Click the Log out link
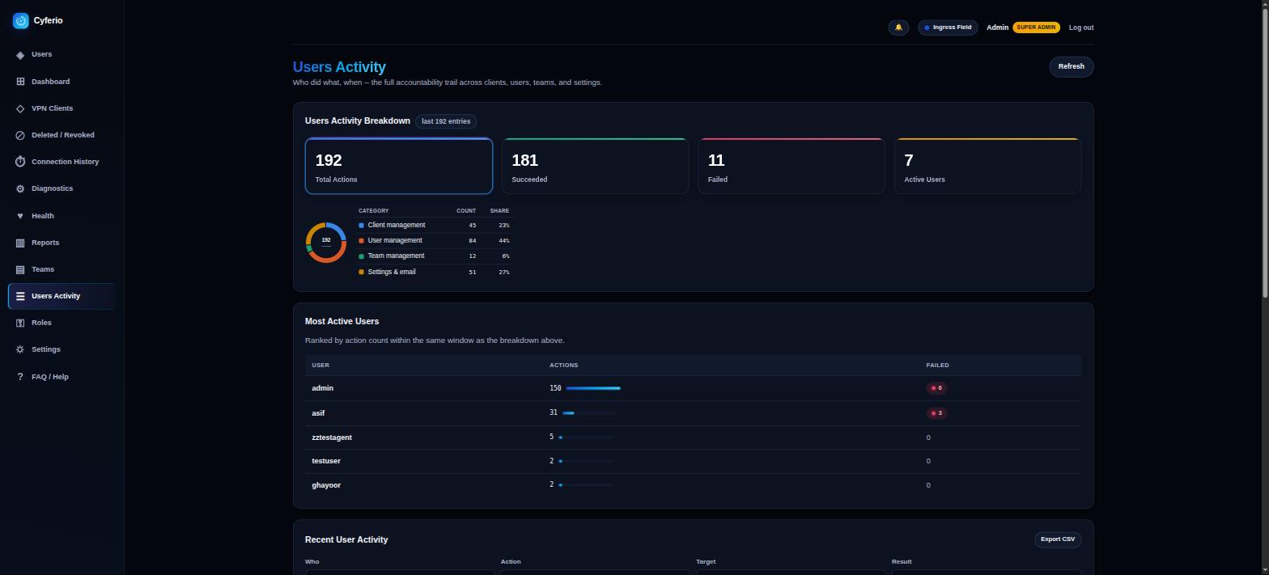This screenshot has height=575, width=1269. [1080, 27]
